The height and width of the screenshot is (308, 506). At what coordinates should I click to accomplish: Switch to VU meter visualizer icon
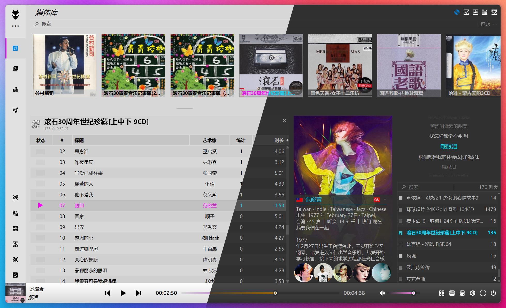[x=494, y=12]
